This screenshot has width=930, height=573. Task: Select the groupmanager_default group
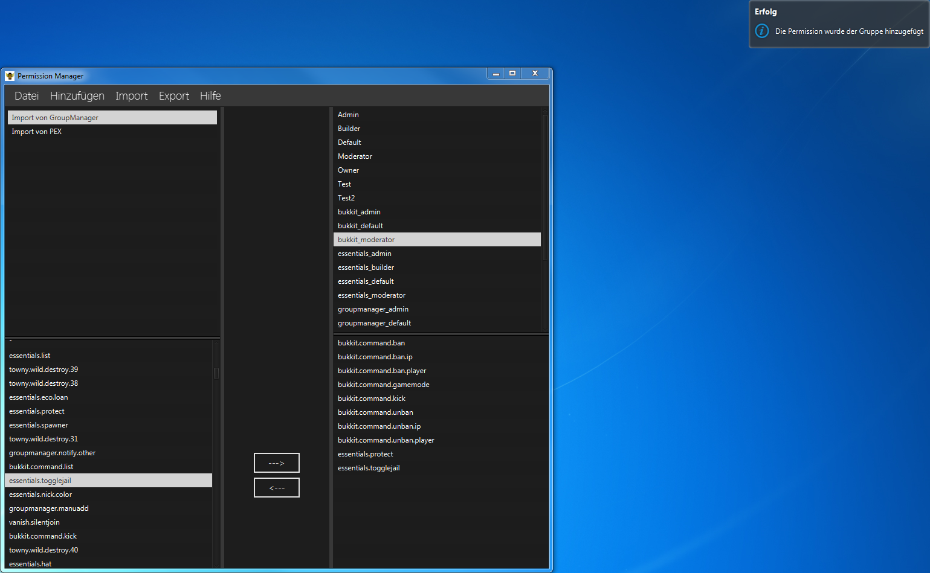437,323
